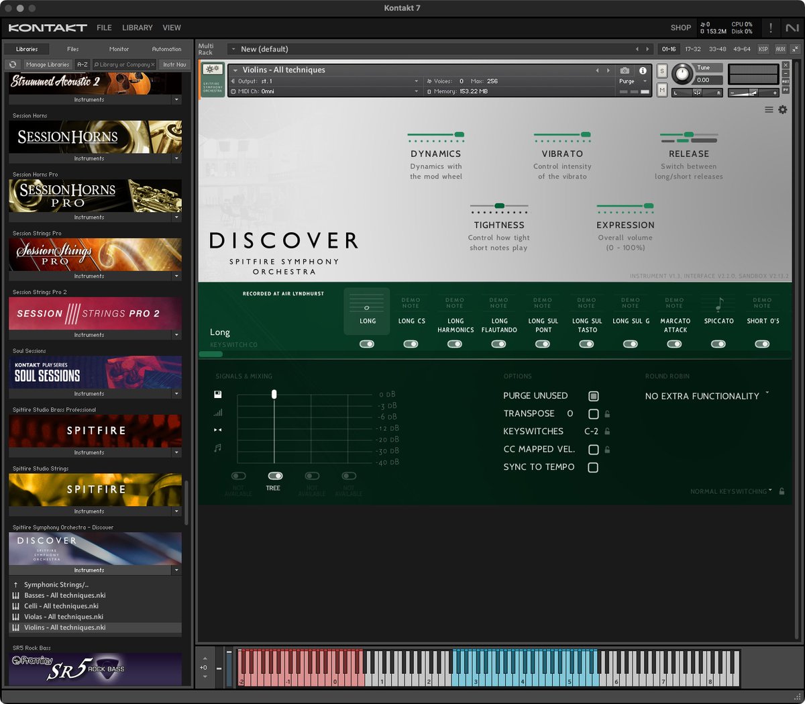Open the KSP script panel button
Screen dimensions: 805x704
[x=763, y=49]
